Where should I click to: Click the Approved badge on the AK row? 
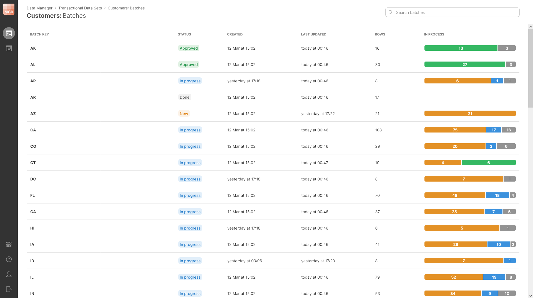click(188, 48)
